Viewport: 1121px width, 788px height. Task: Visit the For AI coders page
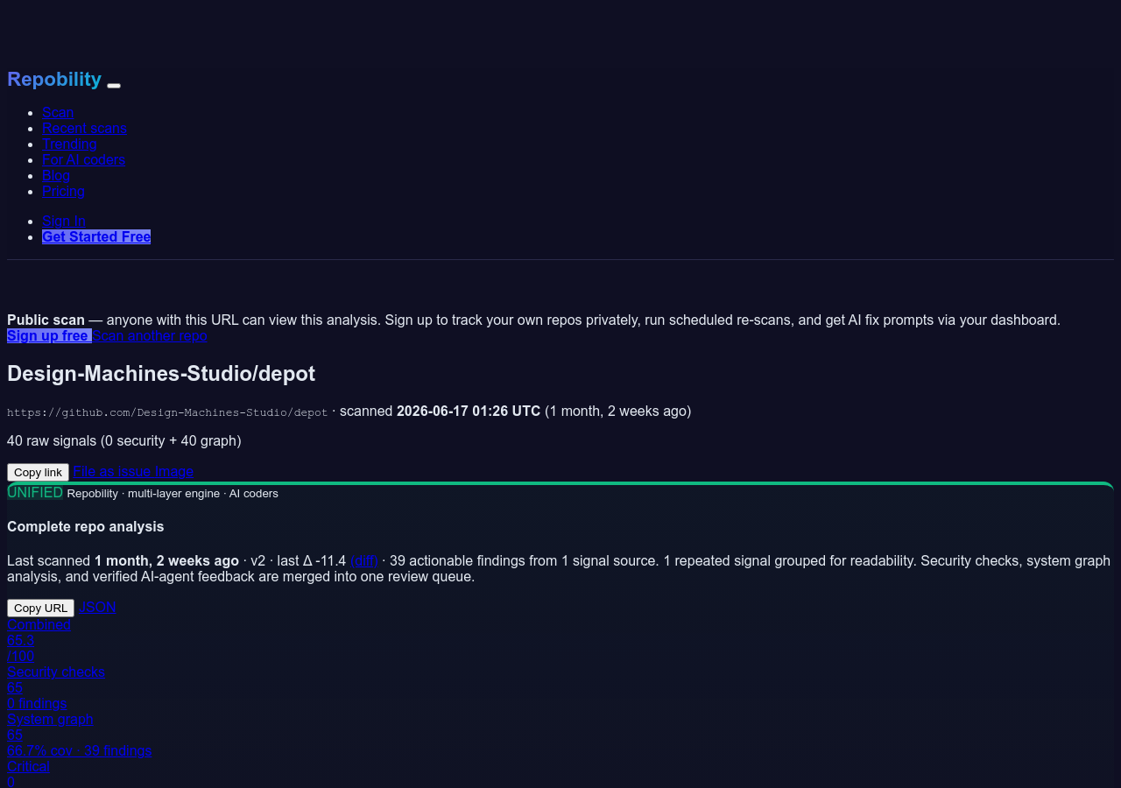click(x=83, y=159)
